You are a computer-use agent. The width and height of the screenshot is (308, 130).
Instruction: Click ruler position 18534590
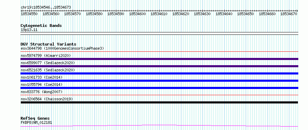[x=116, y=14]
